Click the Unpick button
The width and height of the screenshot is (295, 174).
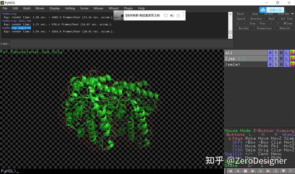(241, 19)
